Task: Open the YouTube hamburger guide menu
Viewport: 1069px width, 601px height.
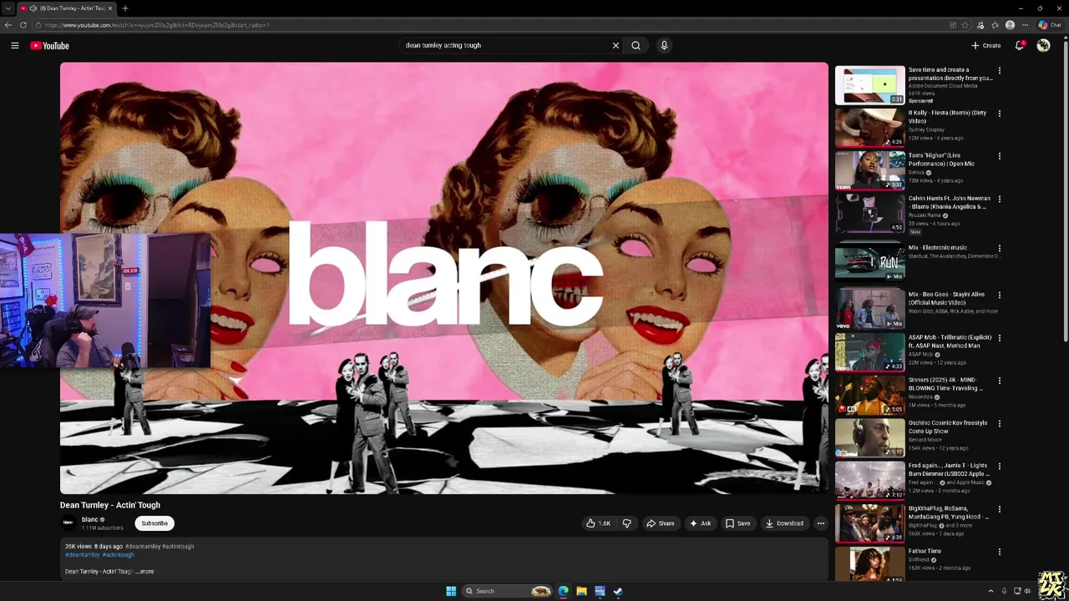Action: (x=15, y=46)
